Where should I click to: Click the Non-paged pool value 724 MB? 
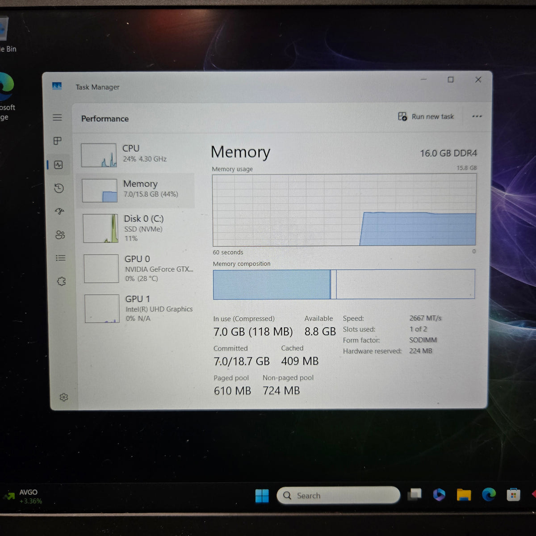pos(281,390)
